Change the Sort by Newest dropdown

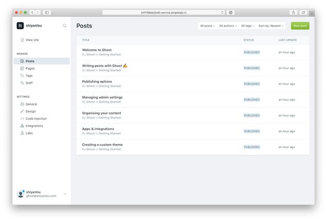[x=271, y=26]
